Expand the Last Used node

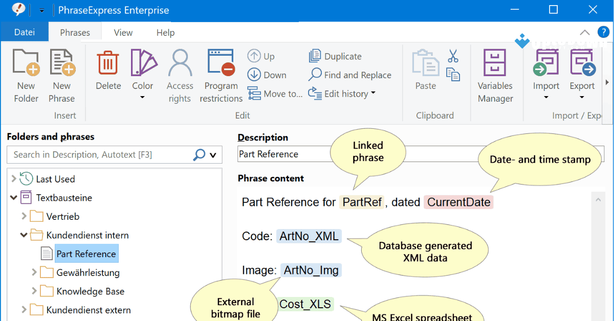pyautogui.click(x=13, y=179)
